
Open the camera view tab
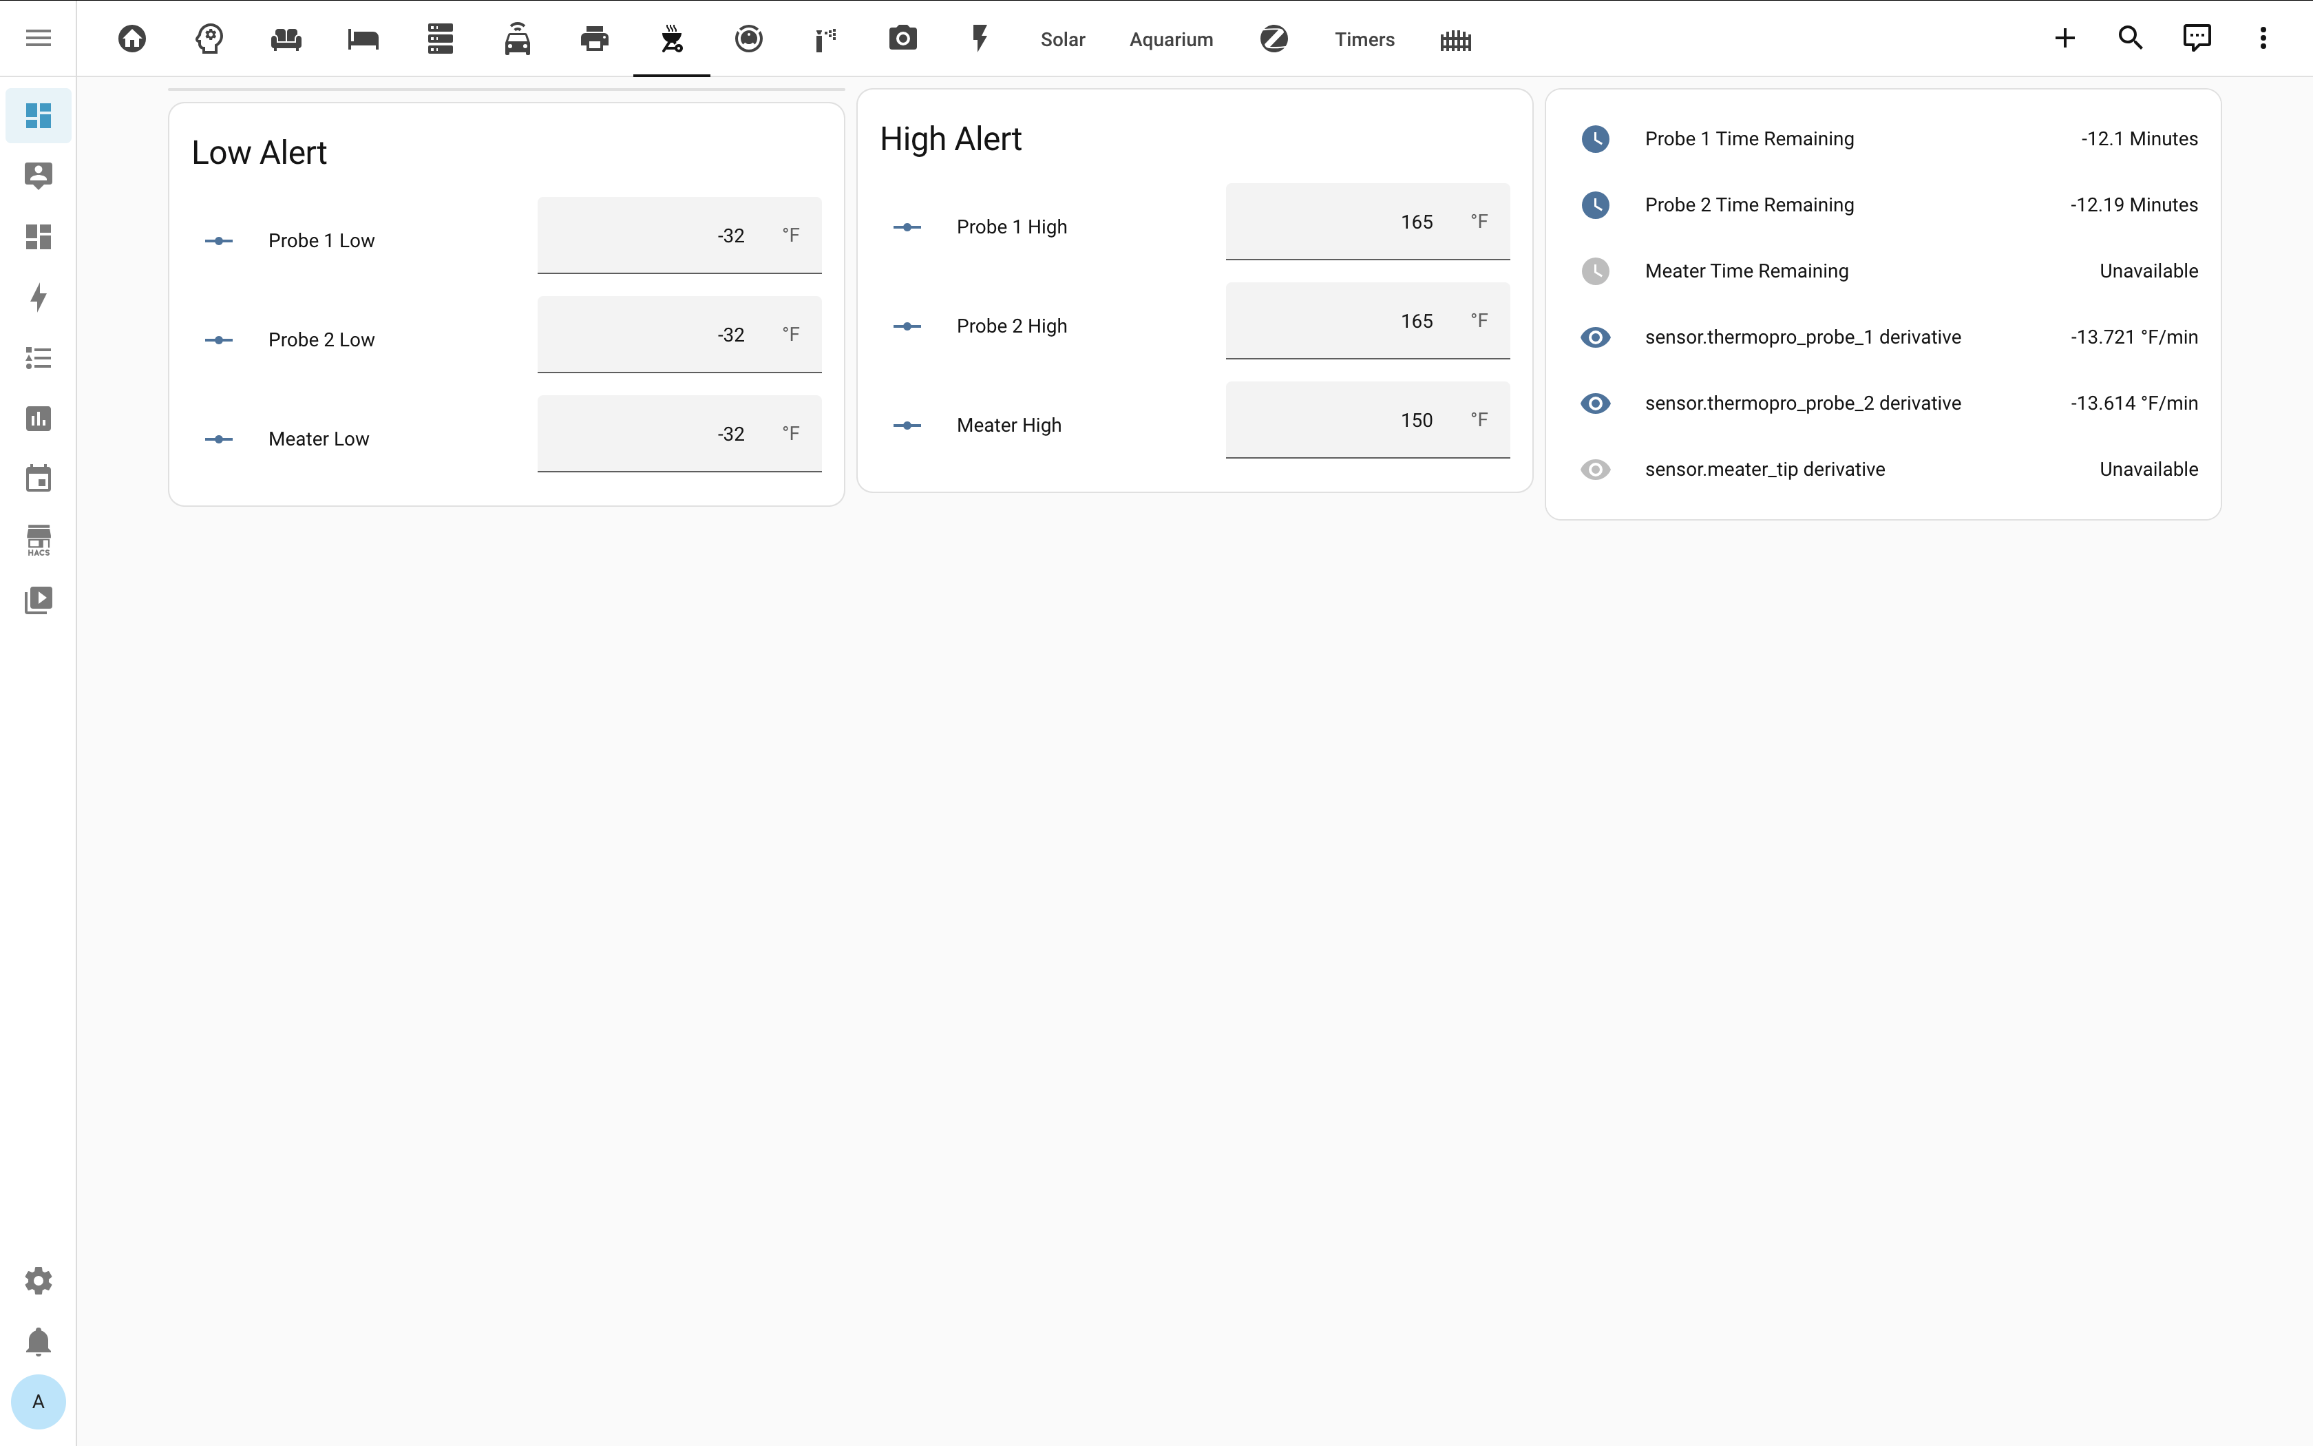(902, 39)
